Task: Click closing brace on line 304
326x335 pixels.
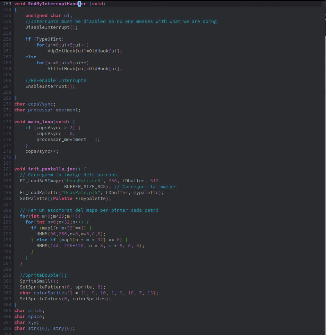Action: click(15, 305)
